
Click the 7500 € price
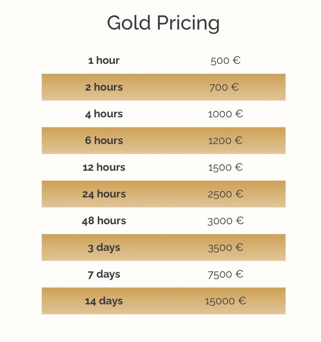click(x=225, y=275)
